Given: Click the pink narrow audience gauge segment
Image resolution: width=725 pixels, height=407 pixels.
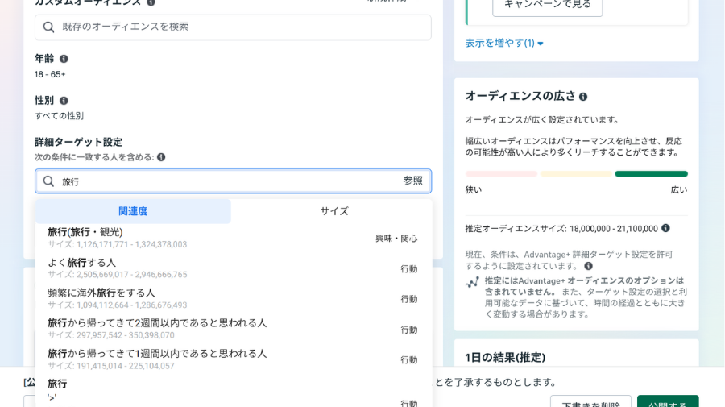Looking at the screenshot, I should coord(501,174).
